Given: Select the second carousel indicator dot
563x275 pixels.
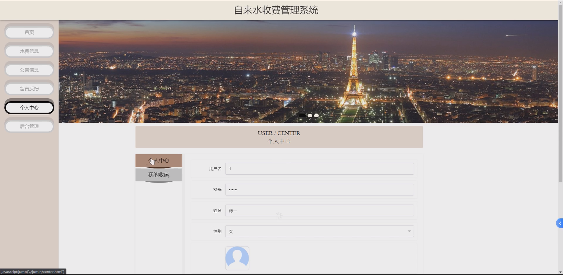Looking at the screenshot, I should click(309, 116).
